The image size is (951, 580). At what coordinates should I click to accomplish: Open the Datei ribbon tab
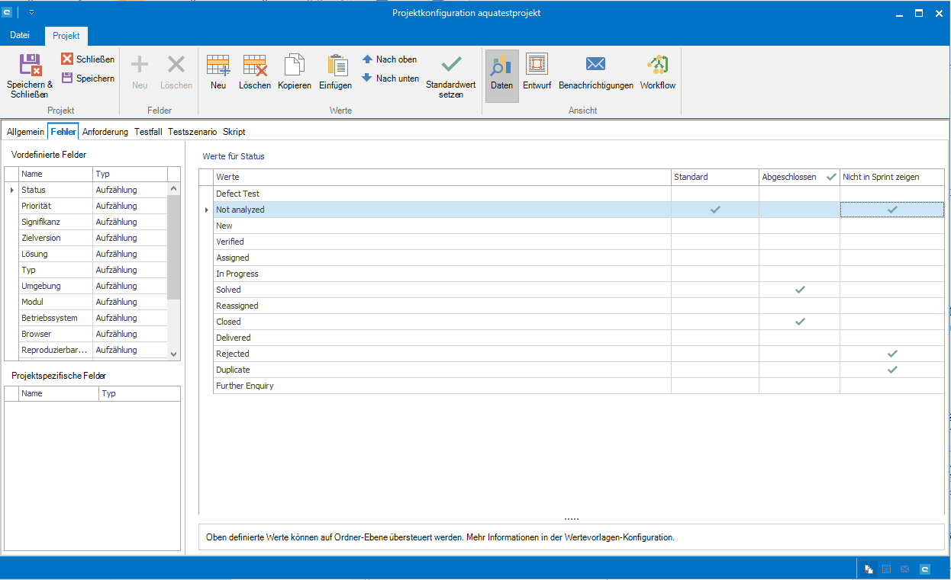[20, 35]
